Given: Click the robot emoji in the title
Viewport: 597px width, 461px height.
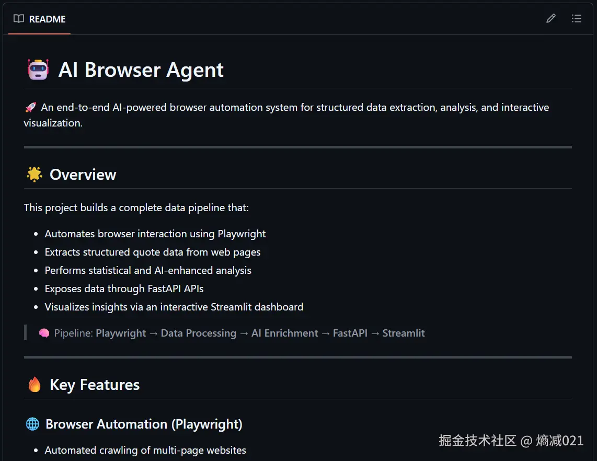Looking at the screenshot, I should pos(38,70).
